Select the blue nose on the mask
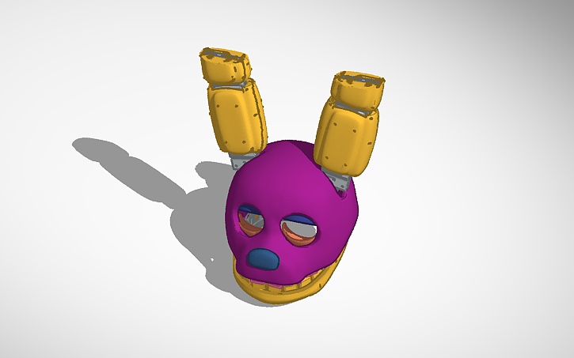This screenshot has width=574, height=358. [x=263, y=259]
